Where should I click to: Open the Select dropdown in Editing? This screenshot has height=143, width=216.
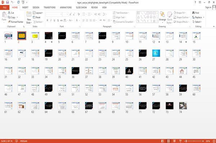point(197,22)
